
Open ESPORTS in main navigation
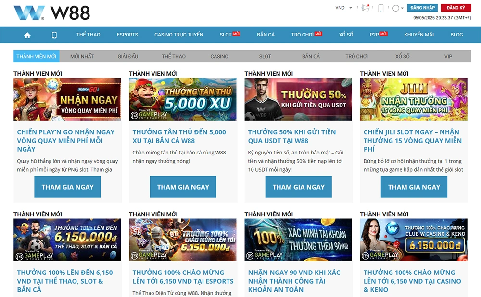tap(127, 35)
